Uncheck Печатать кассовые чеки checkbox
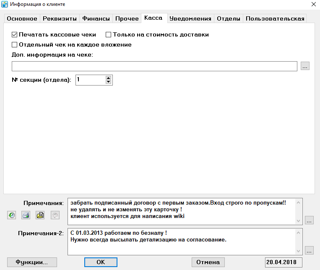Image resolution: width=320 pixels, height=270 pixels. pyautogui.click(x=15, y=34)
